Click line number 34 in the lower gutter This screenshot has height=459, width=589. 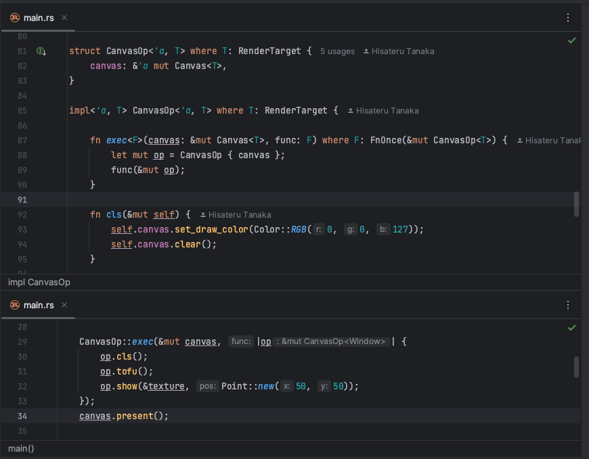[22, 416]
